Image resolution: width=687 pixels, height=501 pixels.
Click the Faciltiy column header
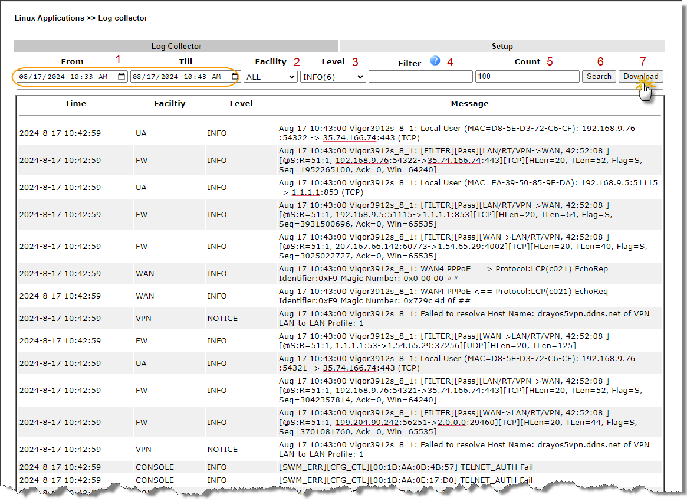pyautogui.click(x=170, y=103)
